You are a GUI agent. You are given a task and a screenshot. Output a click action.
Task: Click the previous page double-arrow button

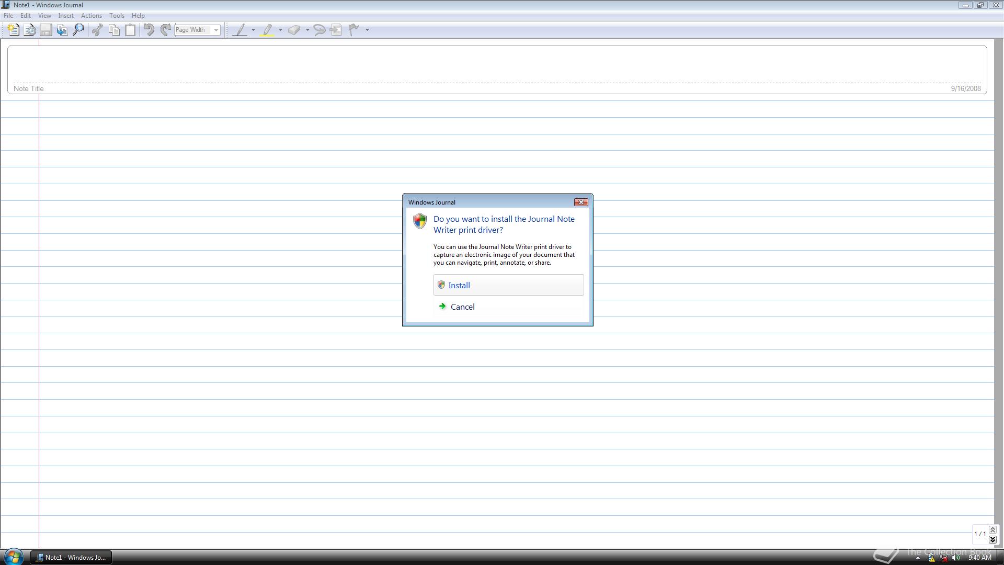point(992,530)
